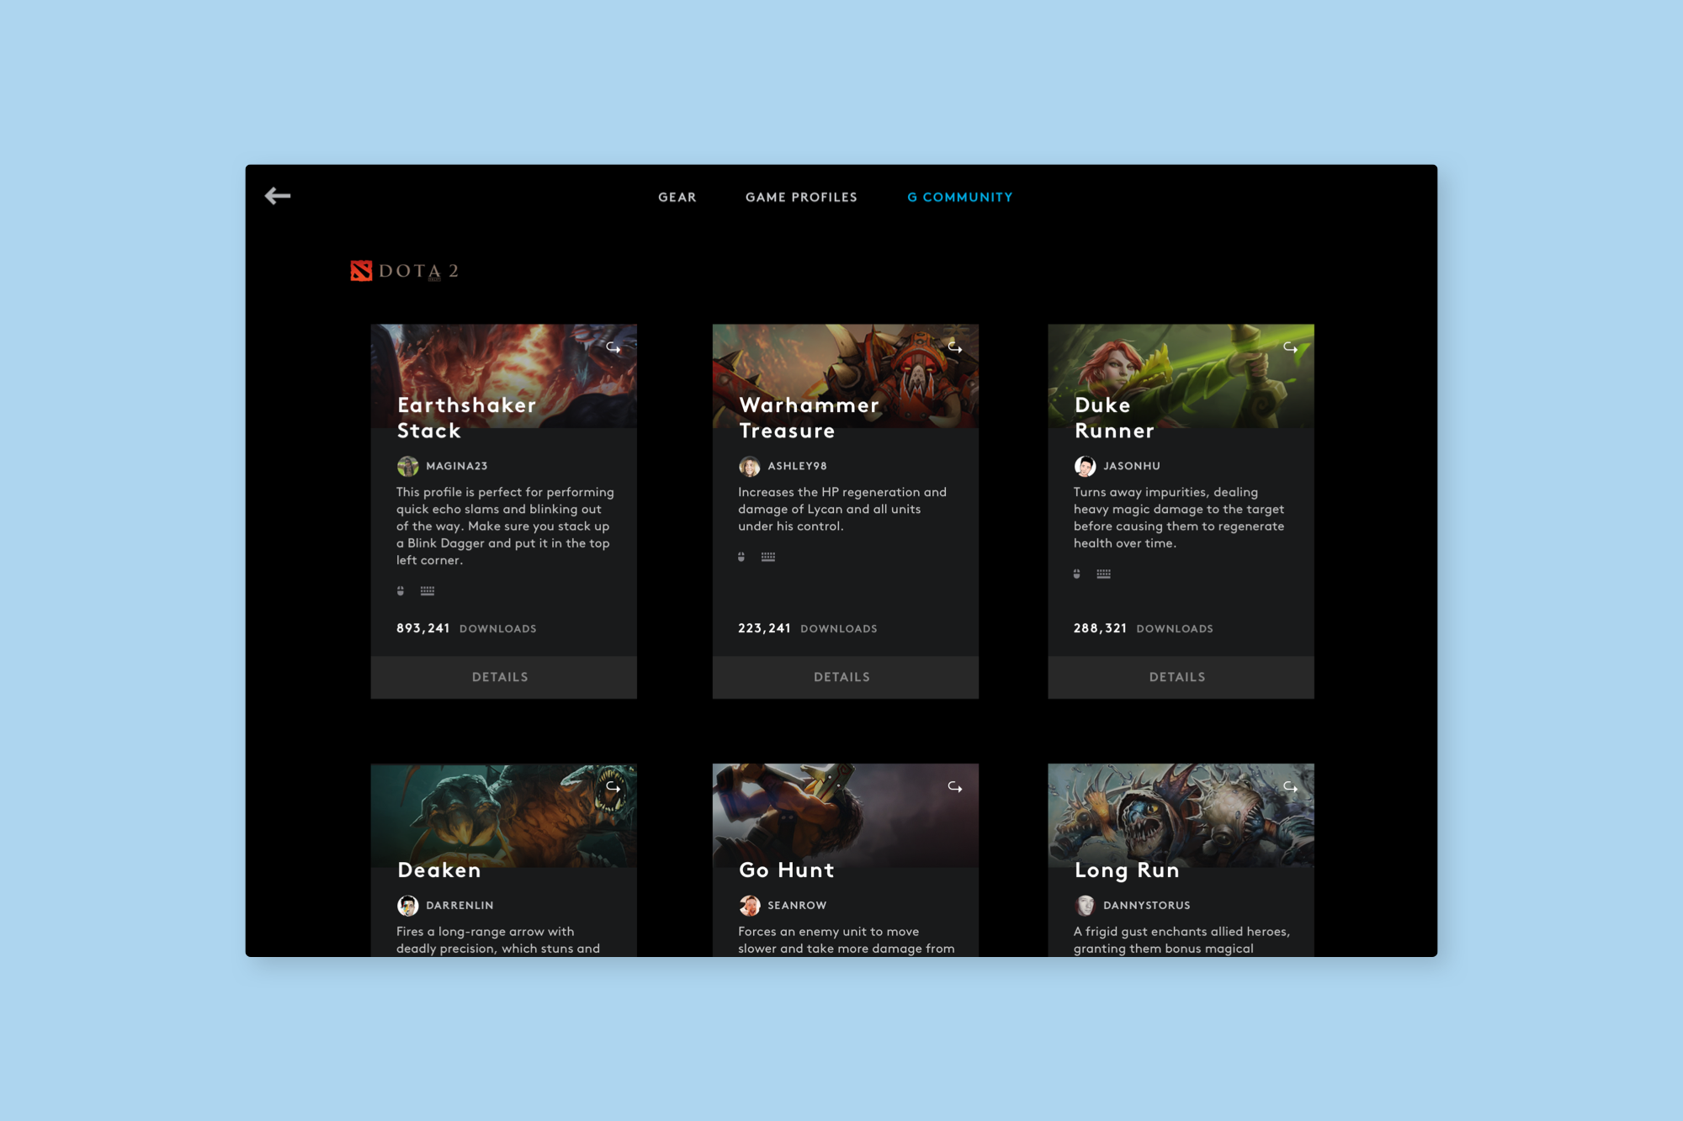Click the Warhammer Treasure title
The height and width of the screenshot is (1121, 1683).
coord(809,418)
